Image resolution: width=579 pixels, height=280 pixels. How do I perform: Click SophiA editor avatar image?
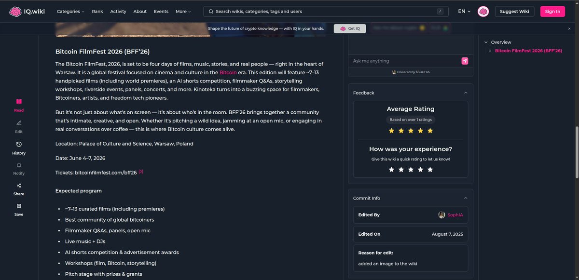click(x=441, y=215)
